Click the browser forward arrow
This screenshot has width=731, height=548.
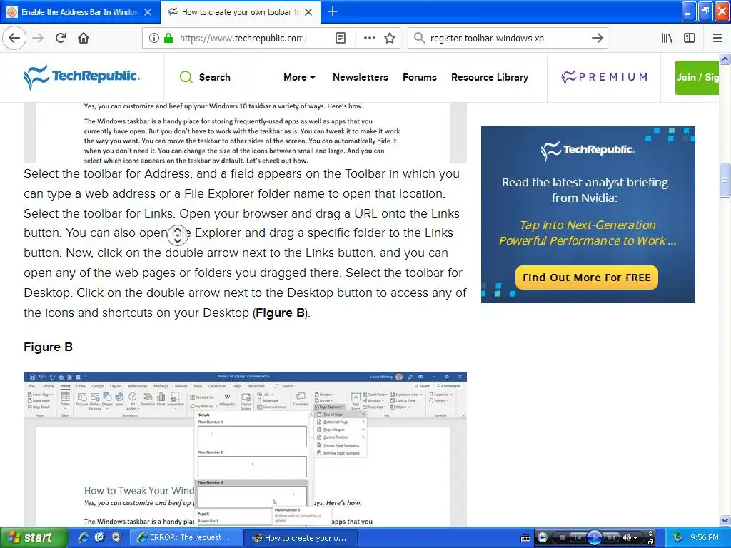pos(39,39)
